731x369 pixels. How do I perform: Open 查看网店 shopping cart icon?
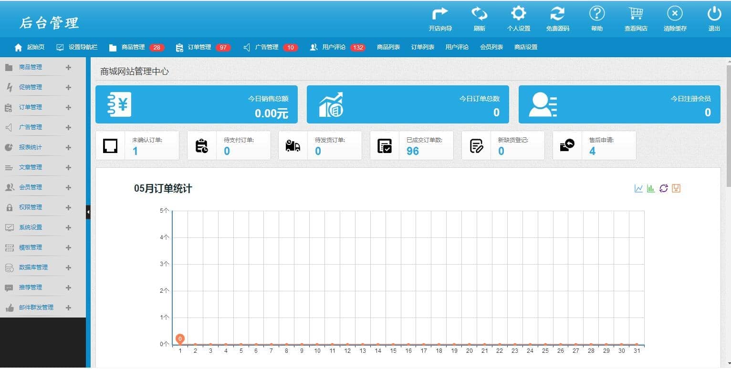[x=636, y=14]
